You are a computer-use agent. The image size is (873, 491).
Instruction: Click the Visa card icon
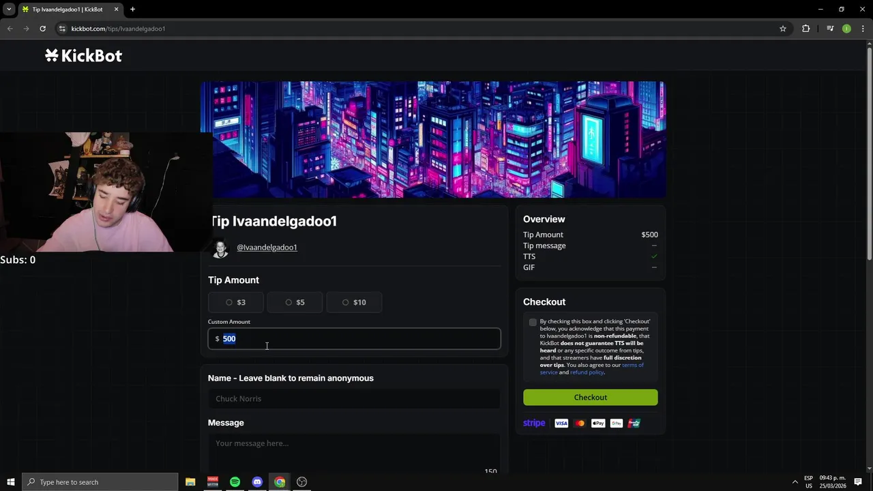tap(561, 423)
